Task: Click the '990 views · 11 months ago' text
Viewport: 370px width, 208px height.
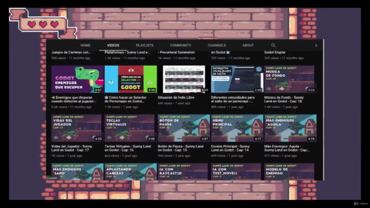Action: pyautogui.click(x=71, y=58)
